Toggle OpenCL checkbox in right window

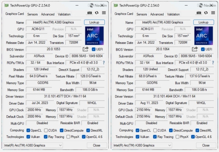[x=137, y=130]
